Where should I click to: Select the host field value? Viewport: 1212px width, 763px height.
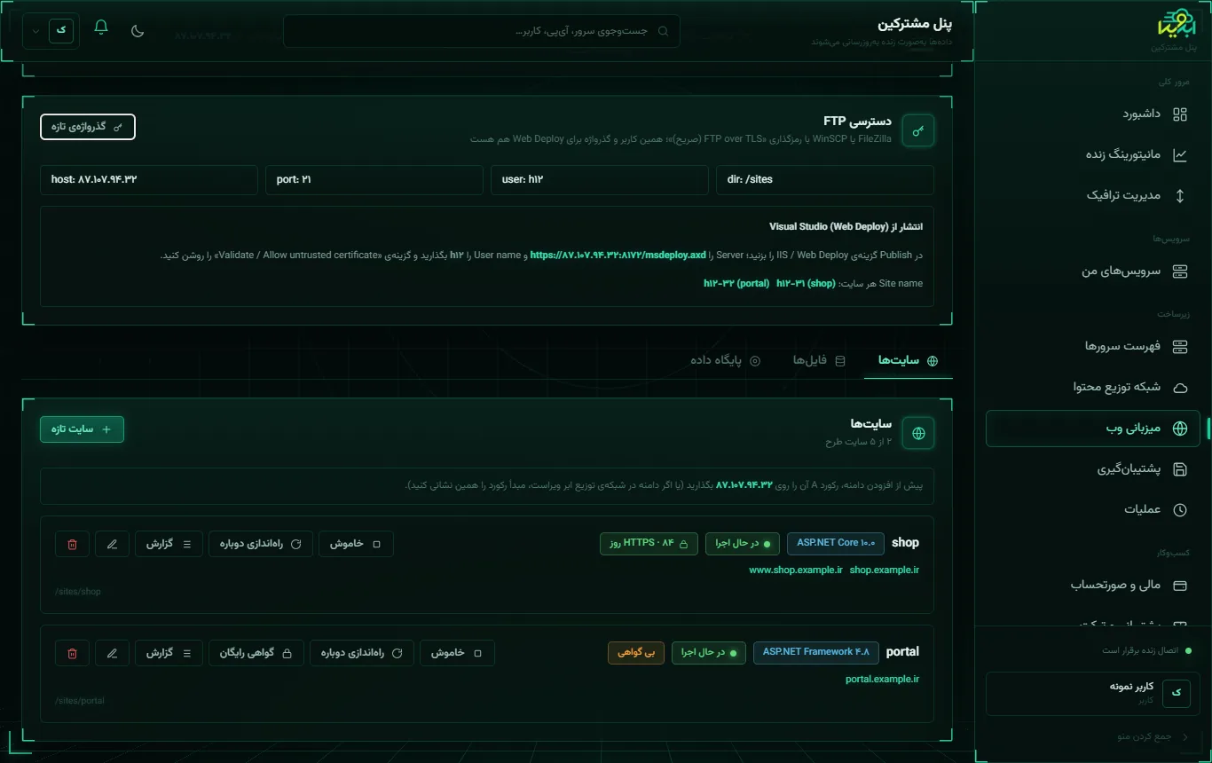coord(149,179)
